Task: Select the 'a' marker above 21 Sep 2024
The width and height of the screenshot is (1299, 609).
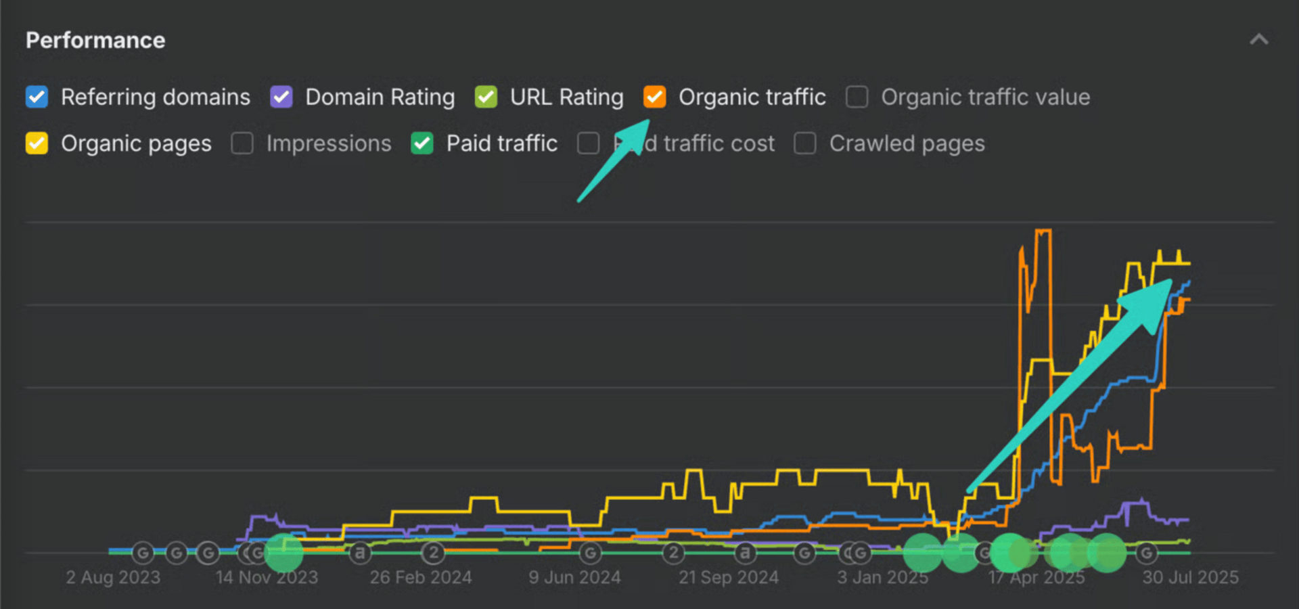Action: (745, 554)
